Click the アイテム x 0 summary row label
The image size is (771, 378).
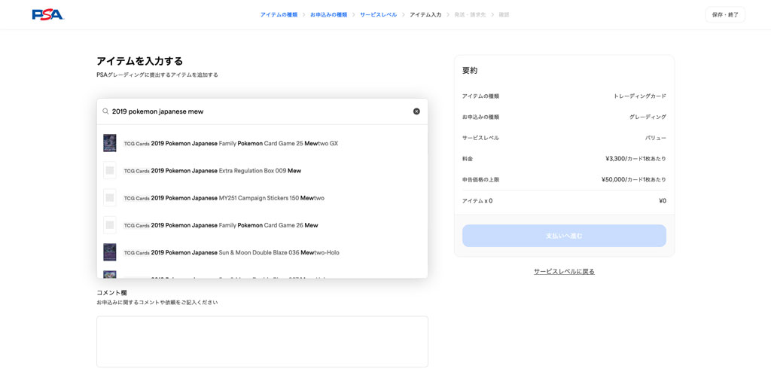477,201
